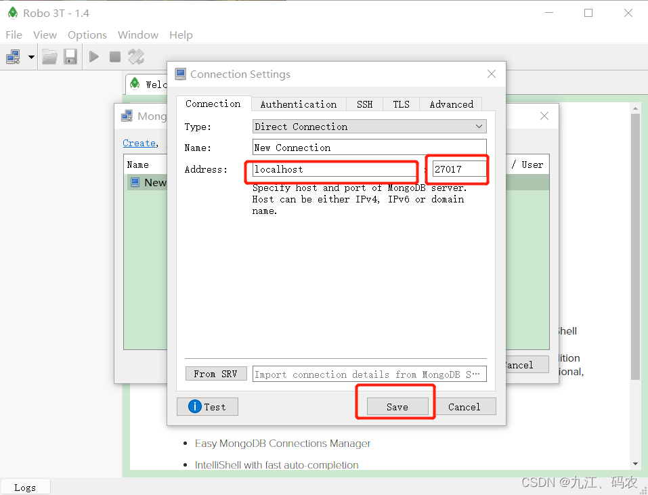Click the Test button

coord(207,406)
